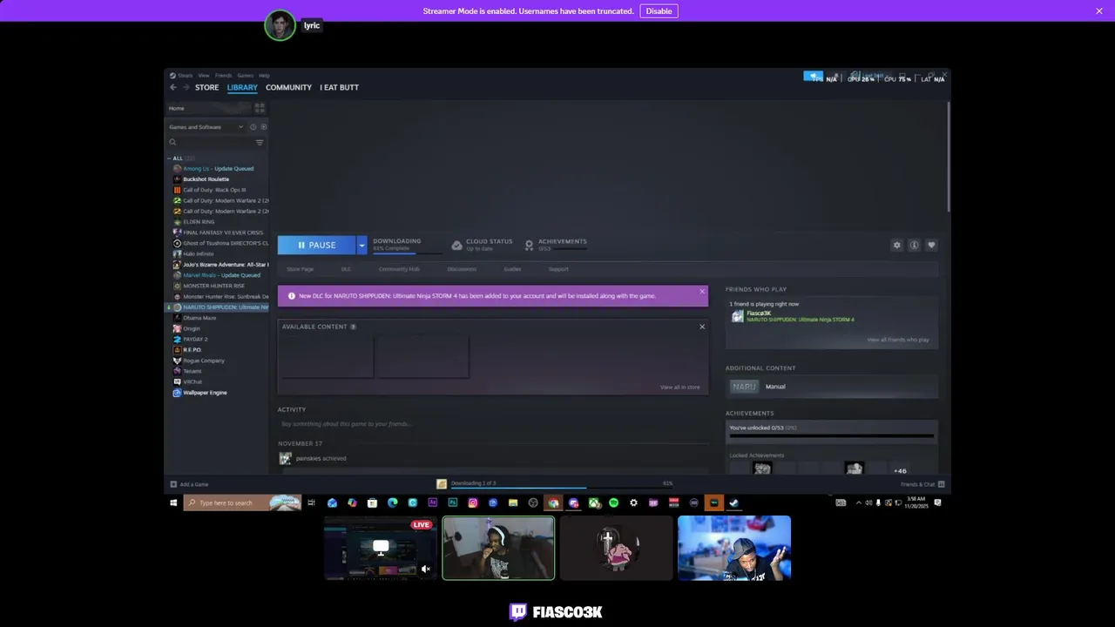This screenshot has height=627, width=1115.
Task: Dismiss the Streamer Mode banner
Action: (x=1099, y=11)
